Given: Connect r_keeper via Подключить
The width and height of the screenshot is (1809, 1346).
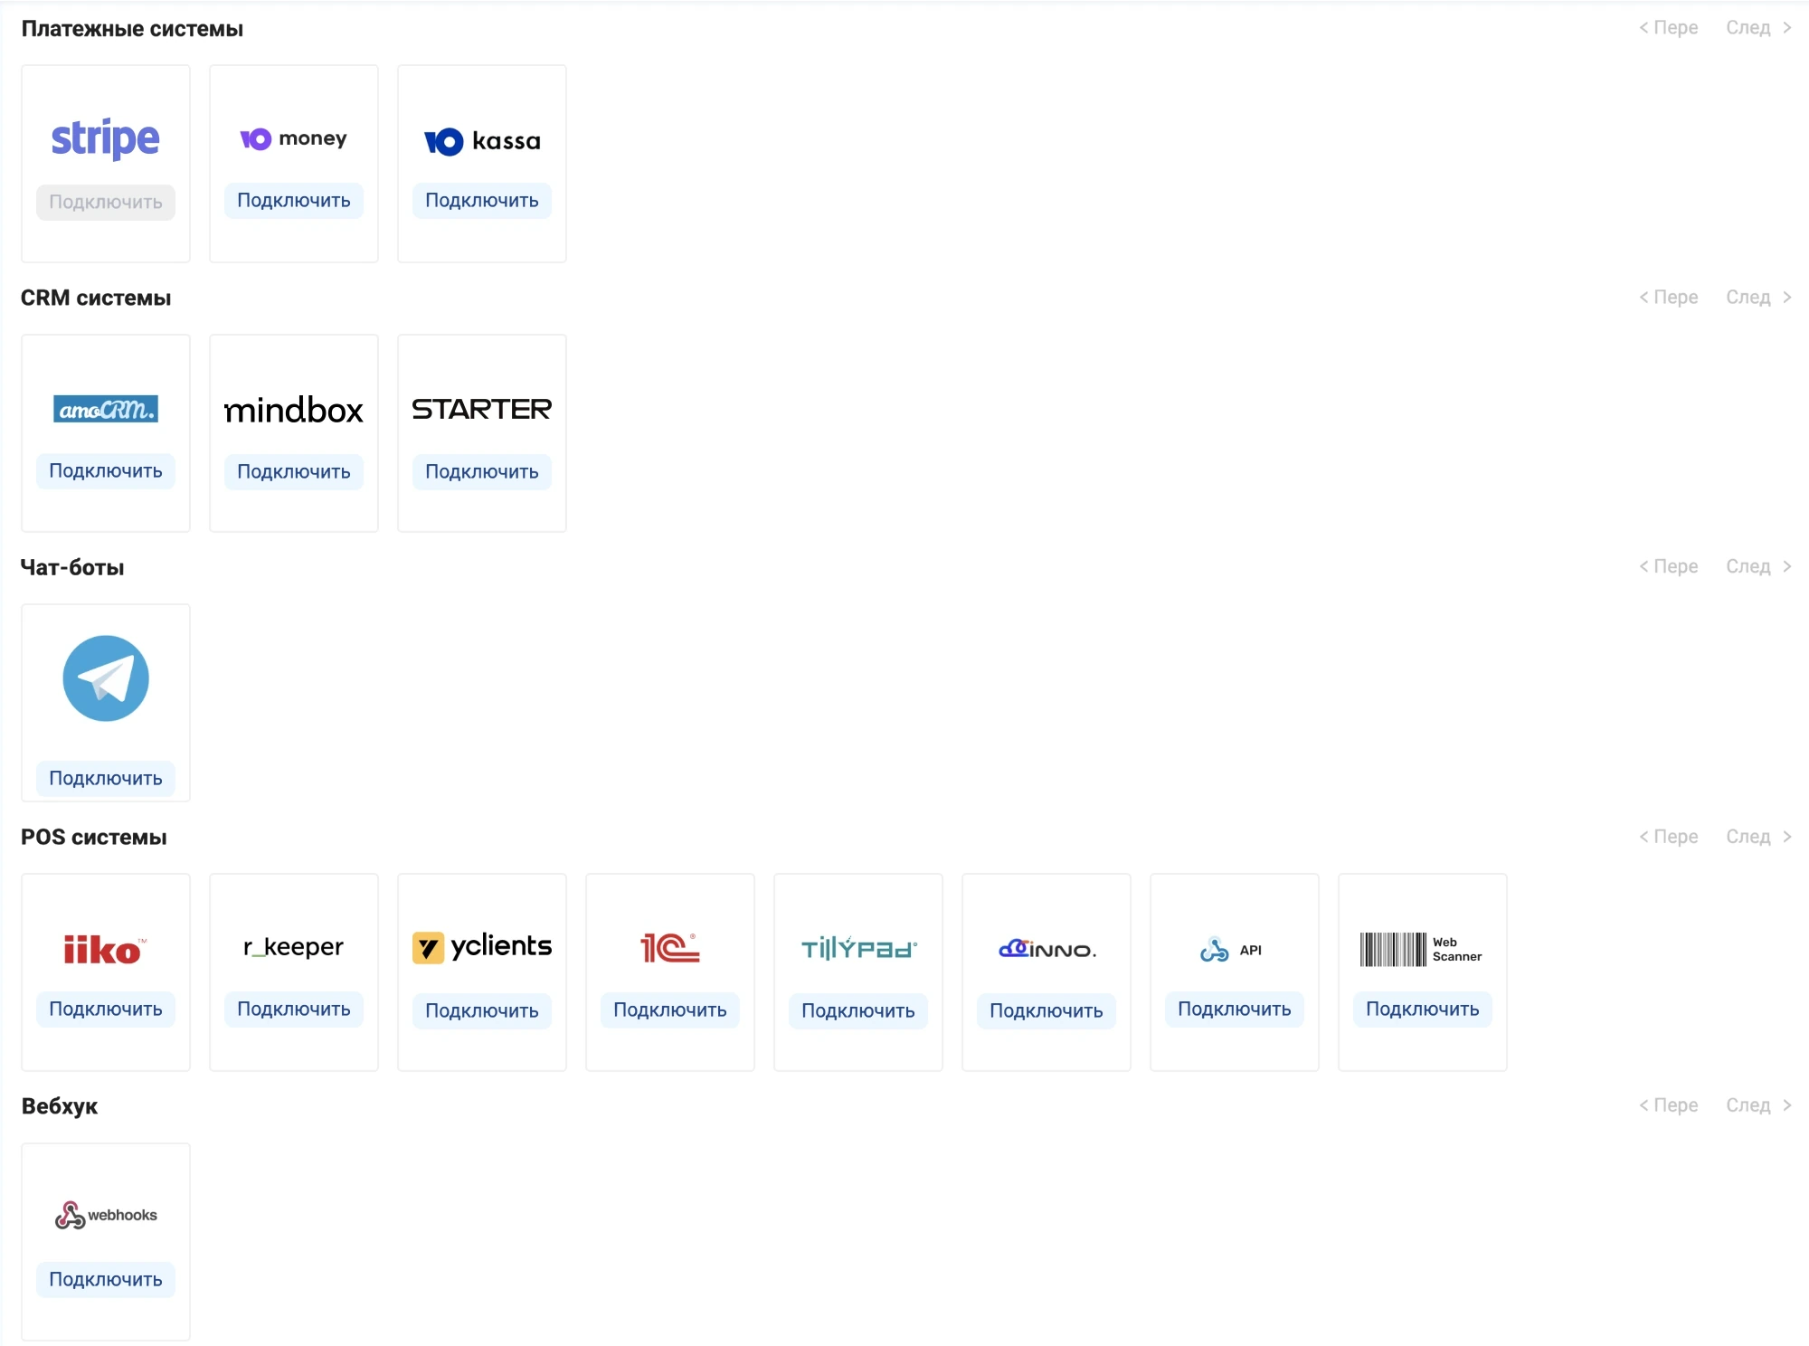Looking at the screenshot, I should [294, 1009].
